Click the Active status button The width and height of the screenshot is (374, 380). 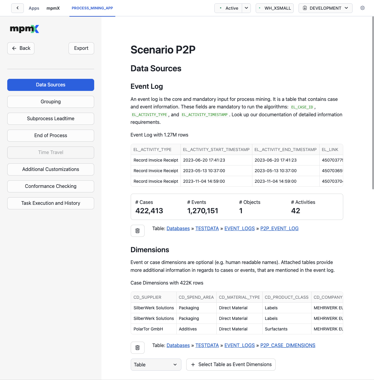(229, 8)
